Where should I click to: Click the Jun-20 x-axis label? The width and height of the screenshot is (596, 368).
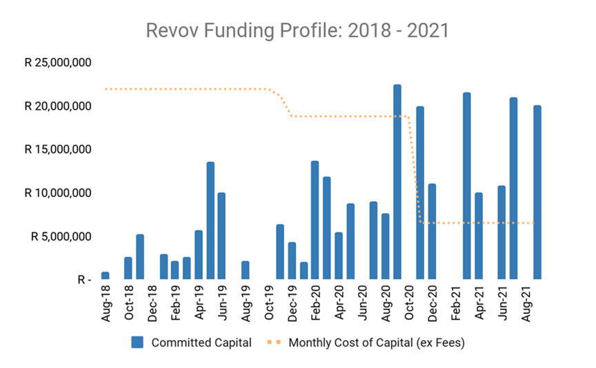pyautogui.click(x=363, y=303)
